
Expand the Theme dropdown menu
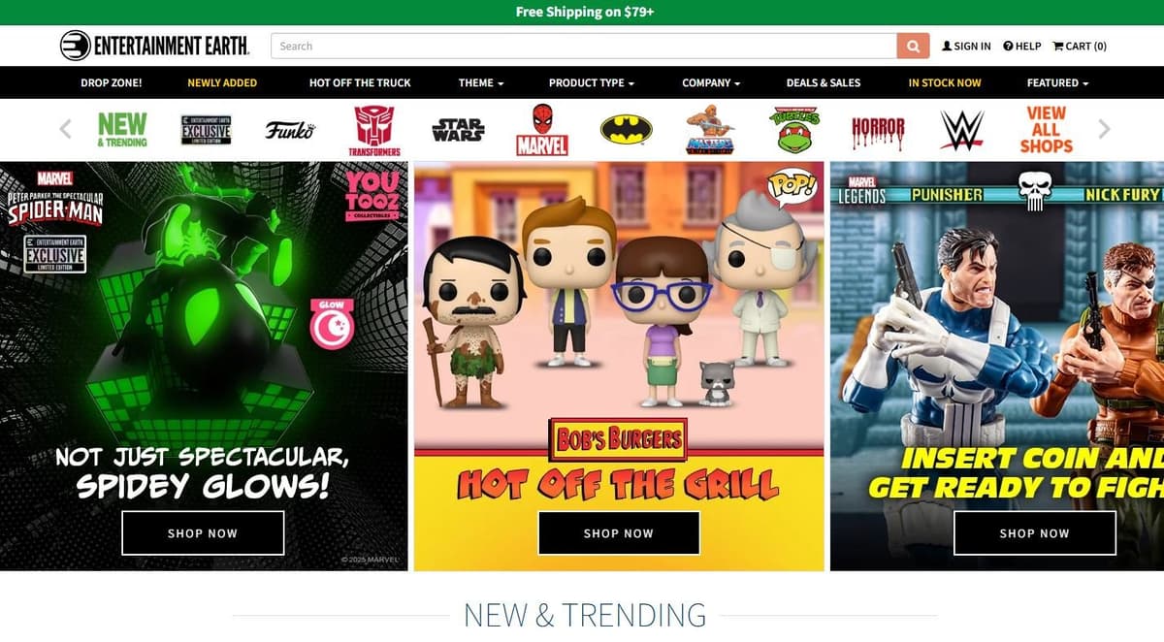coord(481,82)
